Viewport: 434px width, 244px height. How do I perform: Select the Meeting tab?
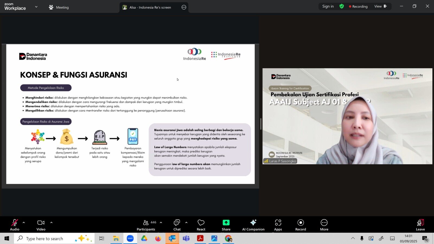(59, 7)
